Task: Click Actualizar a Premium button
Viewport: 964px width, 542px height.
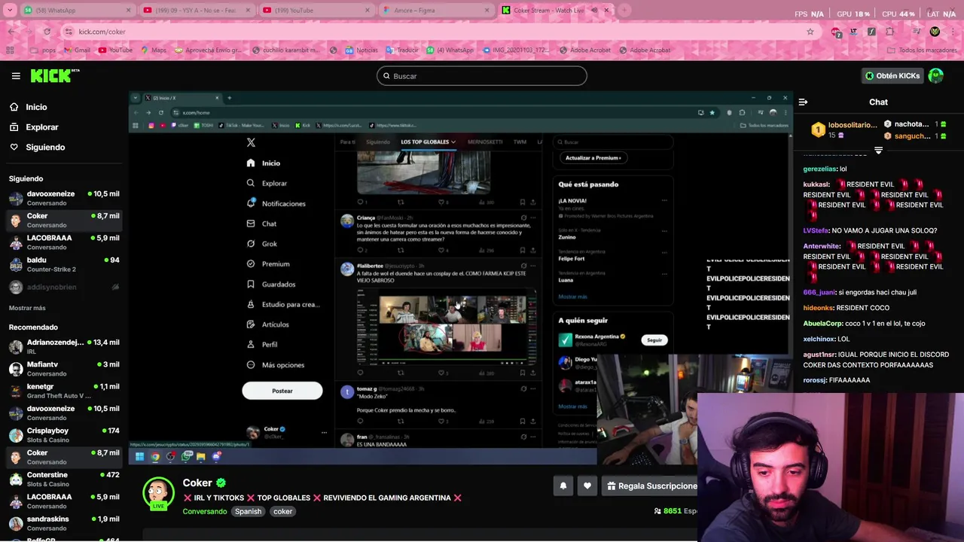Action: tap(593, 158)
